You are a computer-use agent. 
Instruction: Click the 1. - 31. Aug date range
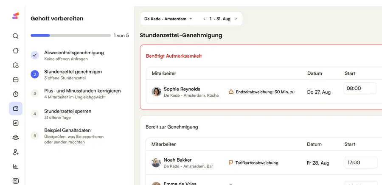point(220,19)
